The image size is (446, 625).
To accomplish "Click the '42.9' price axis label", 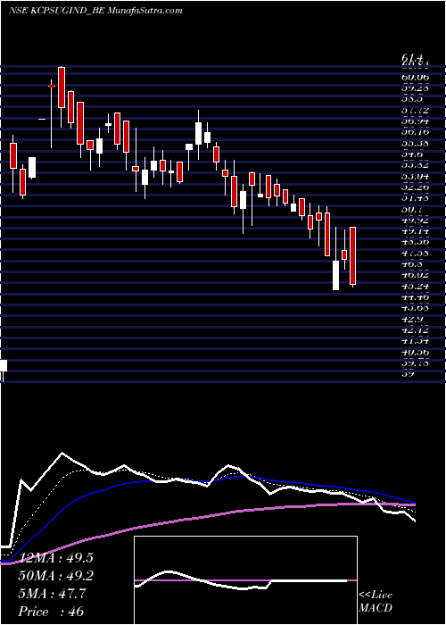I will 411,319.
